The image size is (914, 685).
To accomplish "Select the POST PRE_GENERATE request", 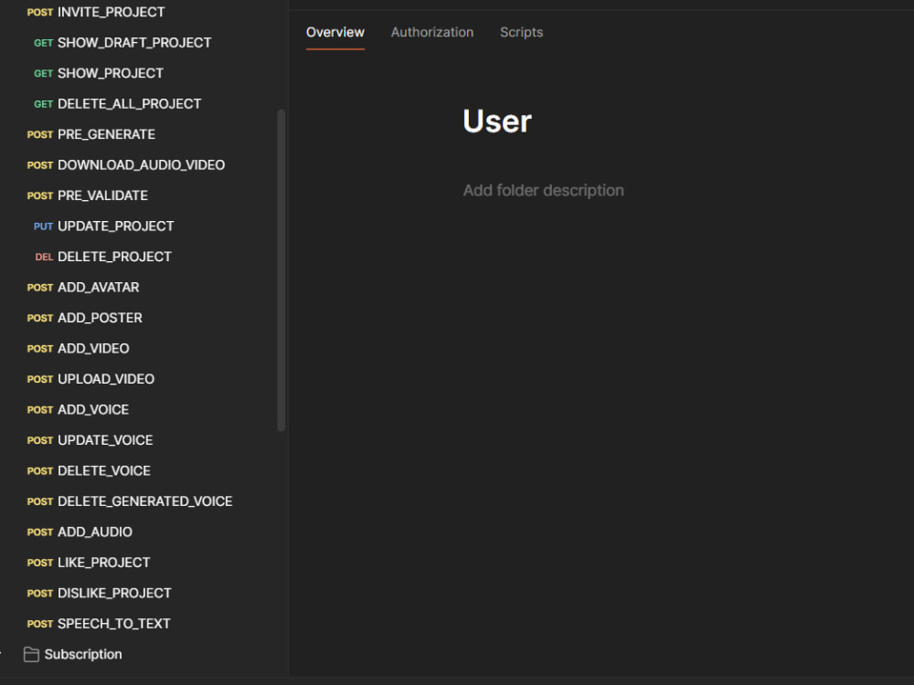I will (x=90, y=134).
